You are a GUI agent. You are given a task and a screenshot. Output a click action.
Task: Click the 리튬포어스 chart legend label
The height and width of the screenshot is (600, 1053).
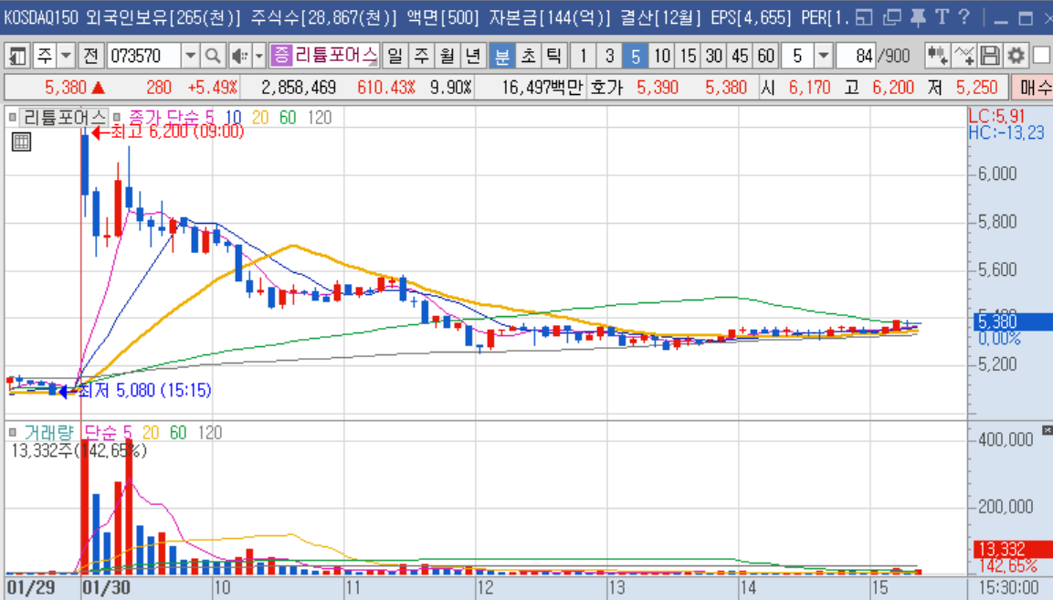65,118
